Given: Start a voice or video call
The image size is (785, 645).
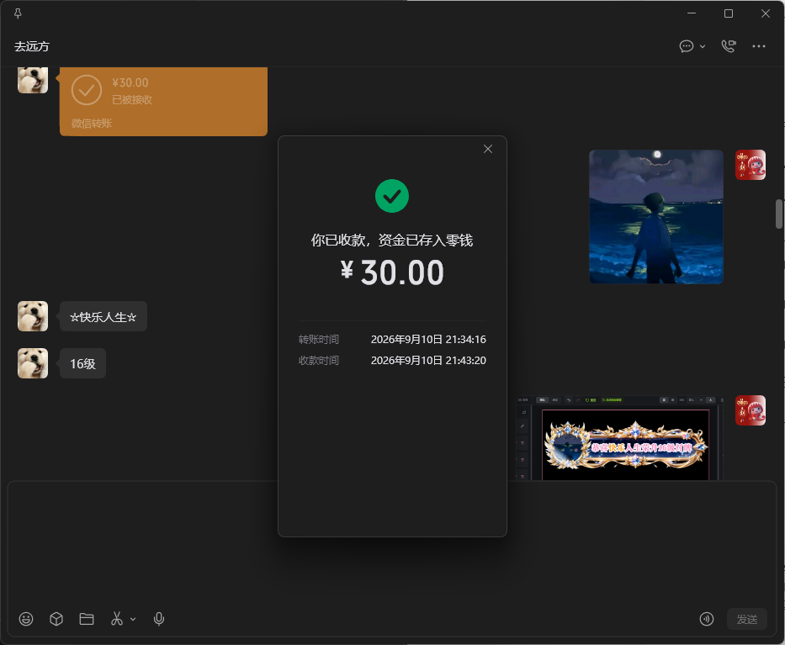Looking at the screenshot, I should click(x=729, y=46).
